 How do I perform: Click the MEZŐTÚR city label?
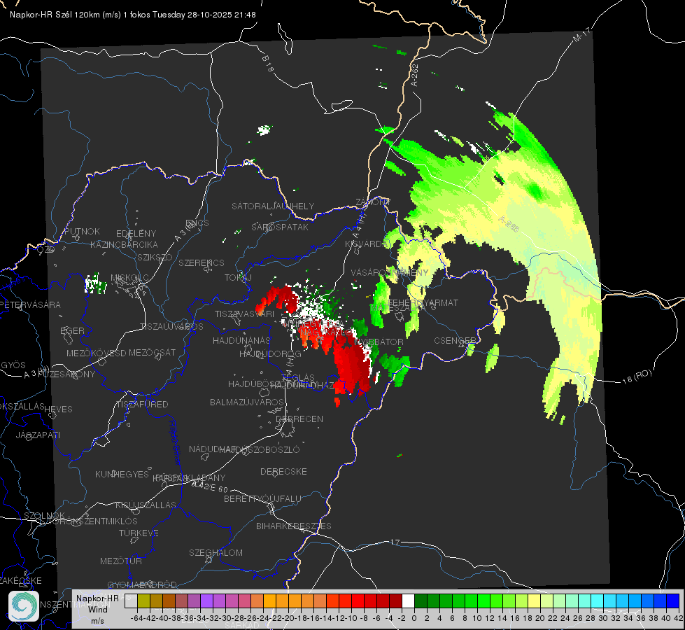[120, 561]
